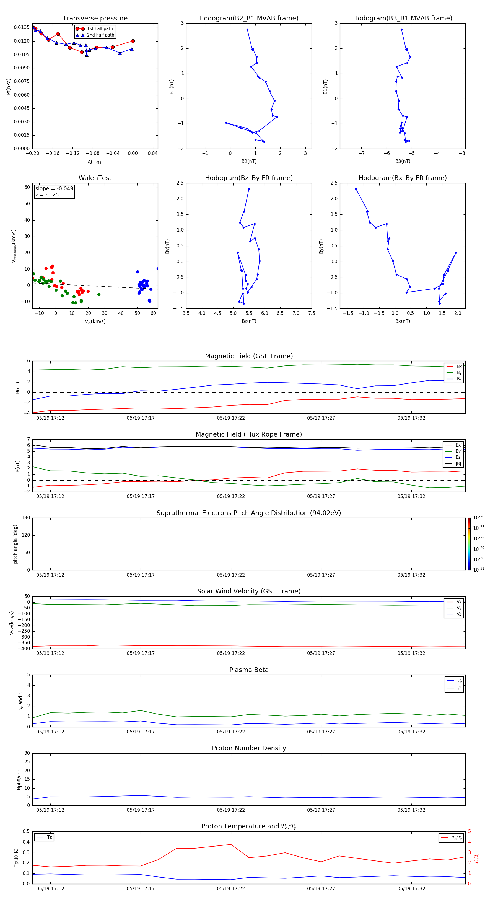The width and height of the screenshot is (498, 913).
Task: Click the 'B3(nT)' x-axis label
Action: tap(403, 161)
